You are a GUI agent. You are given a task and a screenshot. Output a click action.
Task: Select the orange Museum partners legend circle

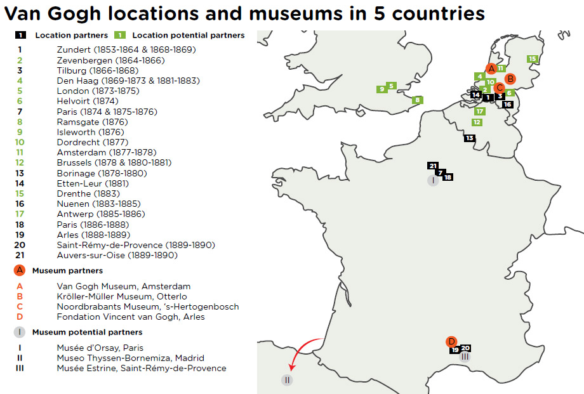point(20,270)
